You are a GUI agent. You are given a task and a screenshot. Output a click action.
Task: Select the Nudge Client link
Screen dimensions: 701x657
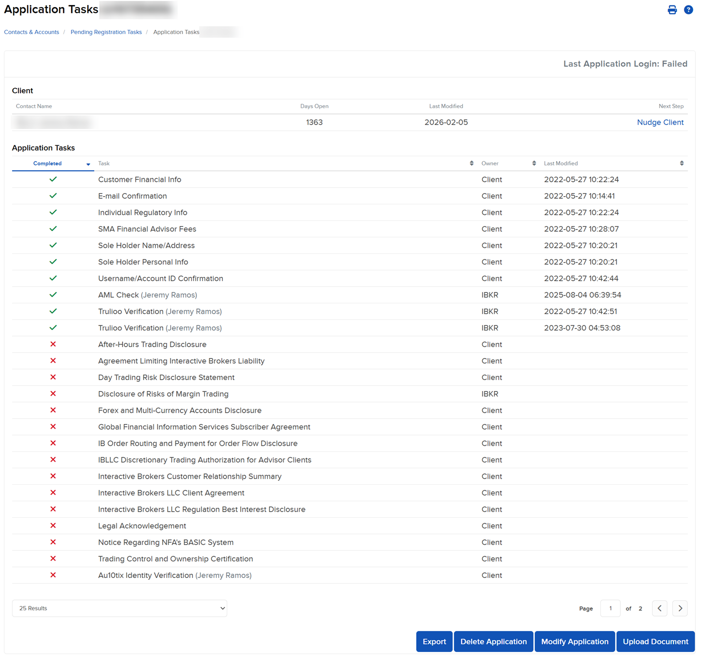click(660, 122)
